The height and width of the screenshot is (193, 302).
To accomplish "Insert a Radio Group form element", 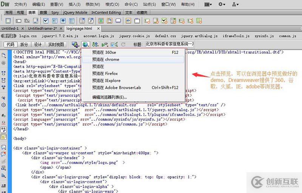I will (72, 21).
